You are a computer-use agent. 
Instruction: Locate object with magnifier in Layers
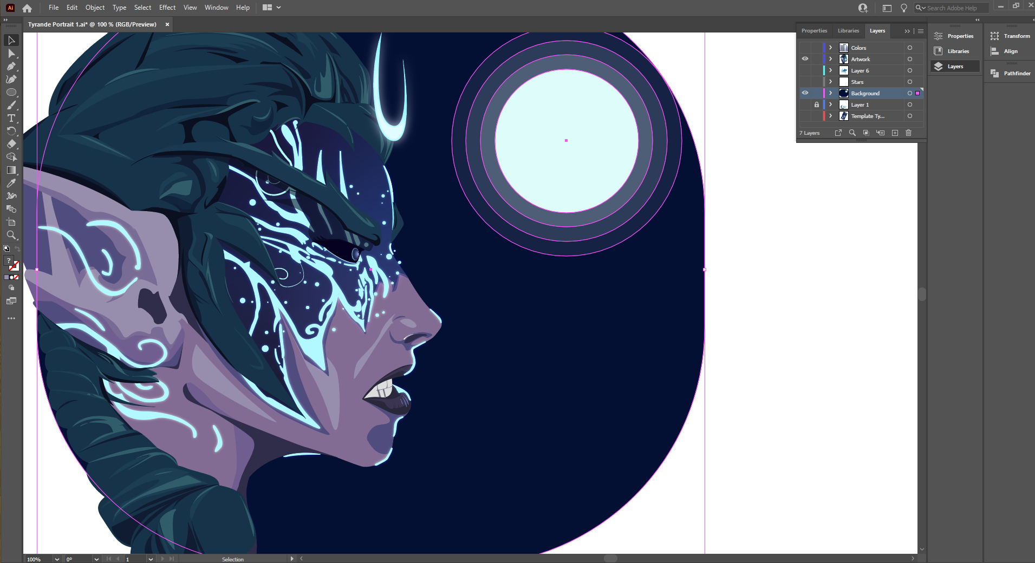click(852, 133)
